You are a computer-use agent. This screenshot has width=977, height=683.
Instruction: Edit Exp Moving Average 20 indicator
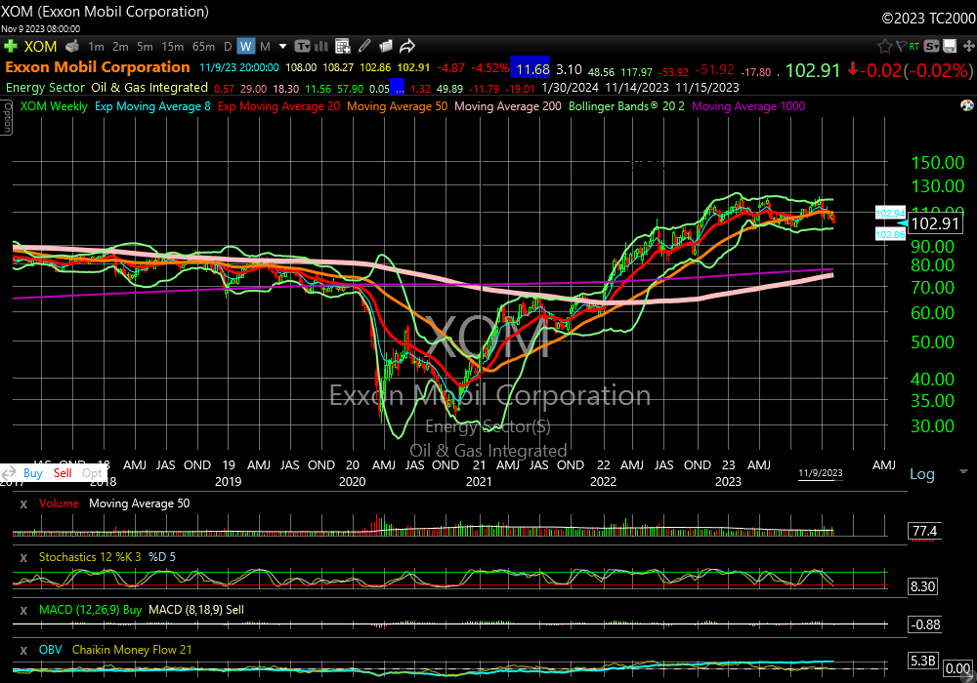tap(279, 106)
